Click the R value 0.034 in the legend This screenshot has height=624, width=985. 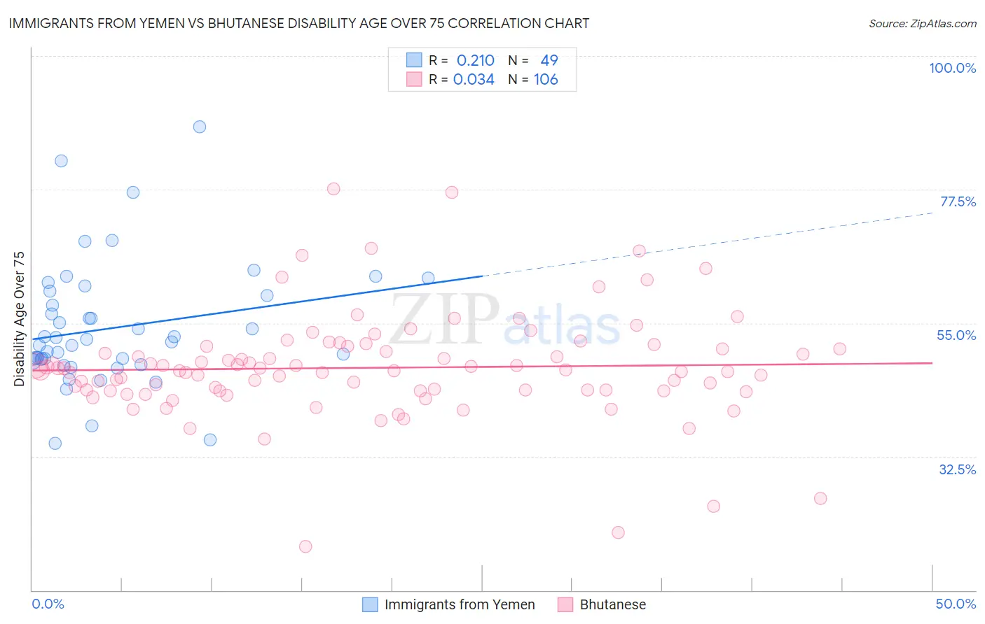(474, 79)
